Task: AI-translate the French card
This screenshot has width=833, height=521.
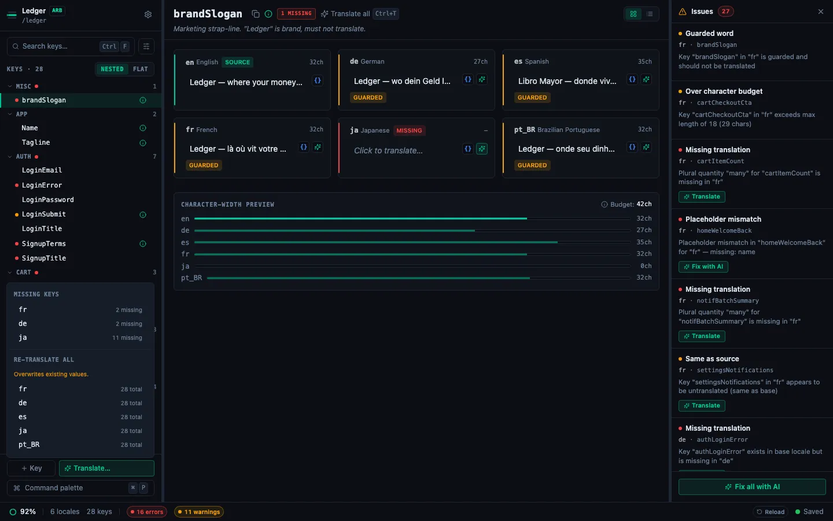Action: pyautogui.click(x=318, y=147)
